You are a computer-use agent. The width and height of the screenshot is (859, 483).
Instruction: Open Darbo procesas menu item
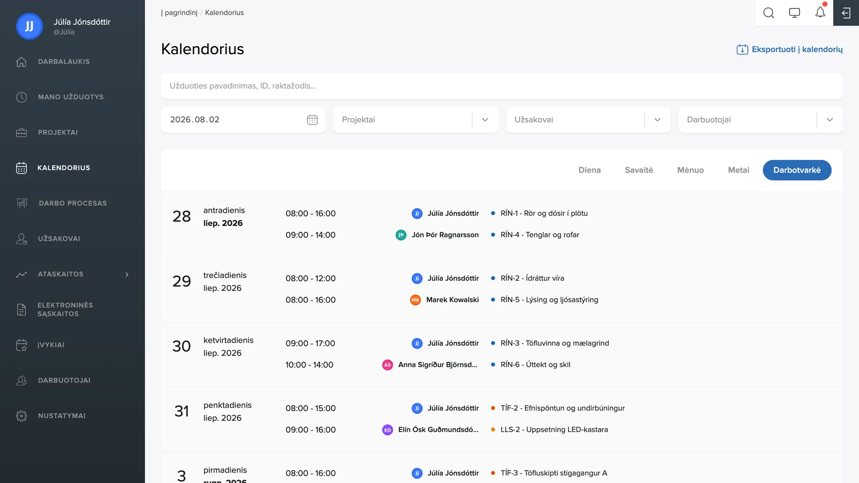click(72, 203)
